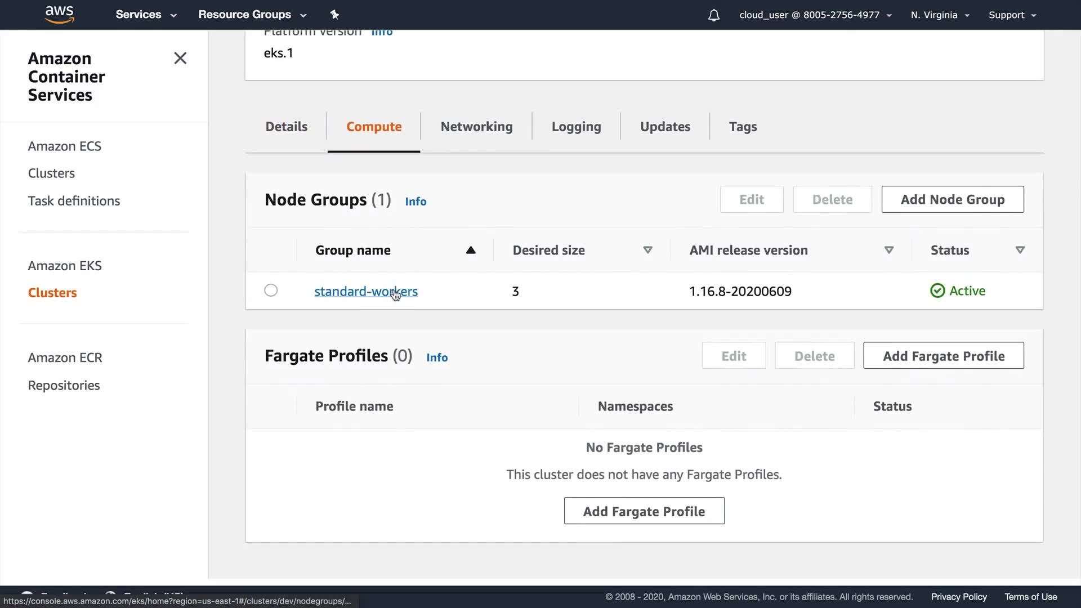
Task: Sort by Group name ascending arrow
Action: pyautogui.click(x=471, y=251)
